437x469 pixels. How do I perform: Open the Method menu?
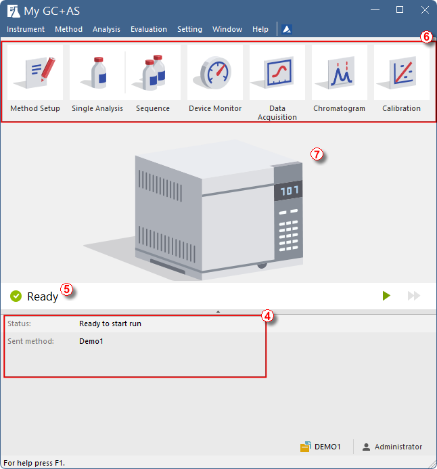pyautogui.click(x=68, y=29)
